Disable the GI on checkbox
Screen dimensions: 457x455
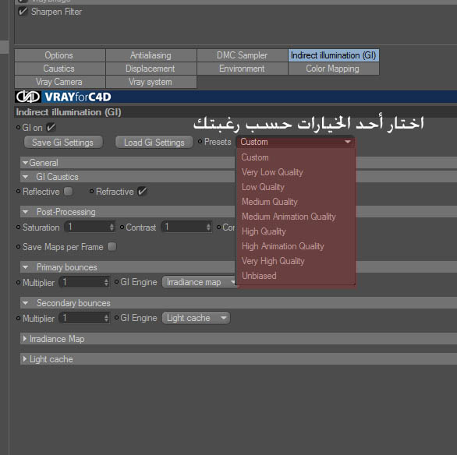pyautogui.click(x=51, y=127)
